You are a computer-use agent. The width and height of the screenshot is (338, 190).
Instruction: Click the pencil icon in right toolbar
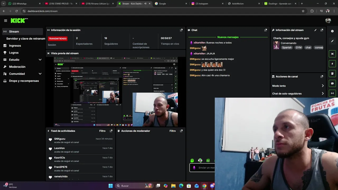pos(332,41)
